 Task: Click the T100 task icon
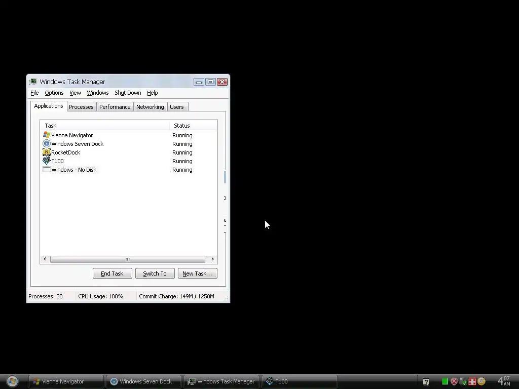tap(46, 161)
